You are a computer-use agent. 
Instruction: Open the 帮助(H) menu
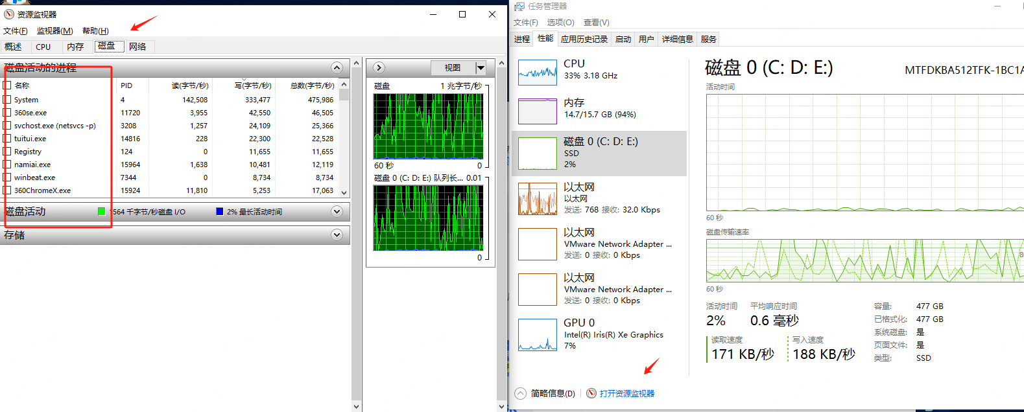[95, 31]
